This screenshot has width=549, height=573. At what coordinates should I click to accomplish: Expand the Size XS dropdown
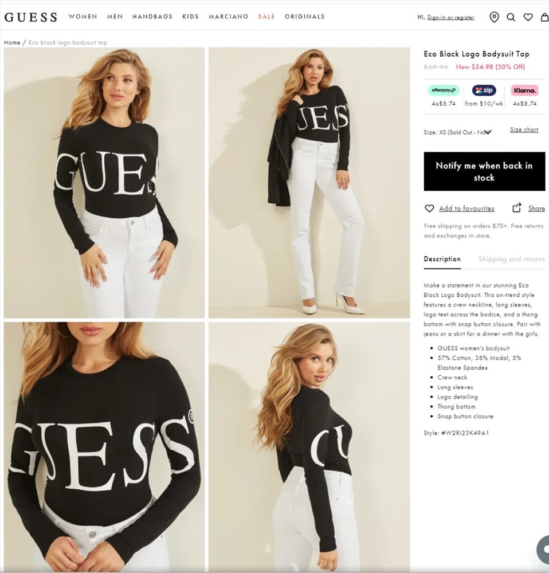[462, 132]
